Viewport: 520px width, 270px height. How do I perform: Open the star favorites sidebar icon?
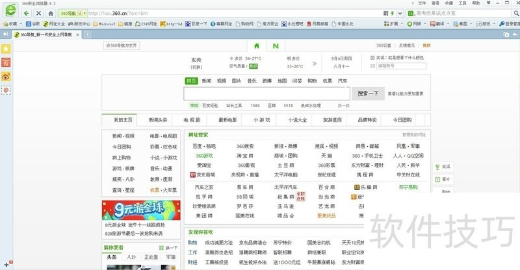pos(6,49)
